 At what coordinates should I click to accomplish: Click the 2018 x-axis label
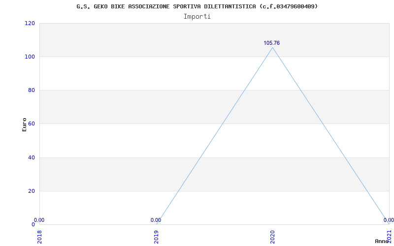40,237
